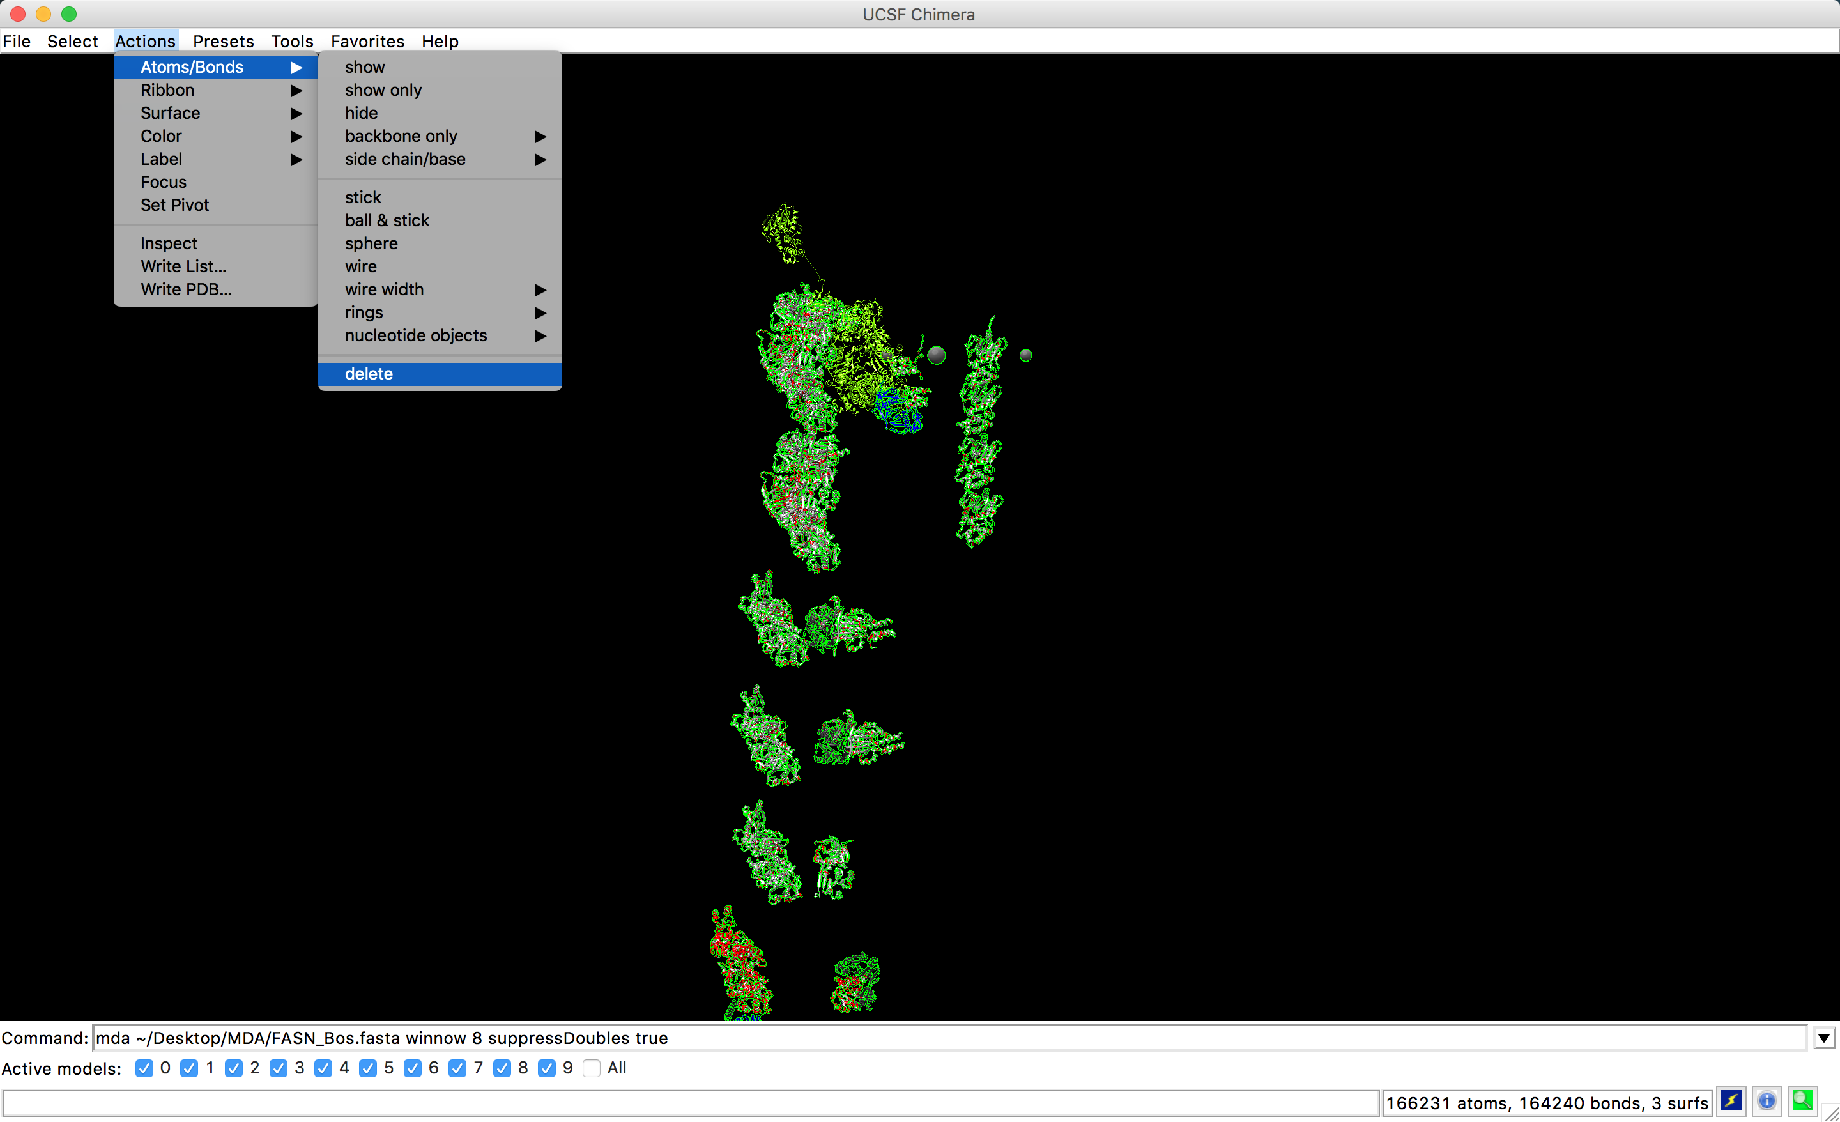
Task: Expand the backbone only submenu
Action: tap(440, 137)
